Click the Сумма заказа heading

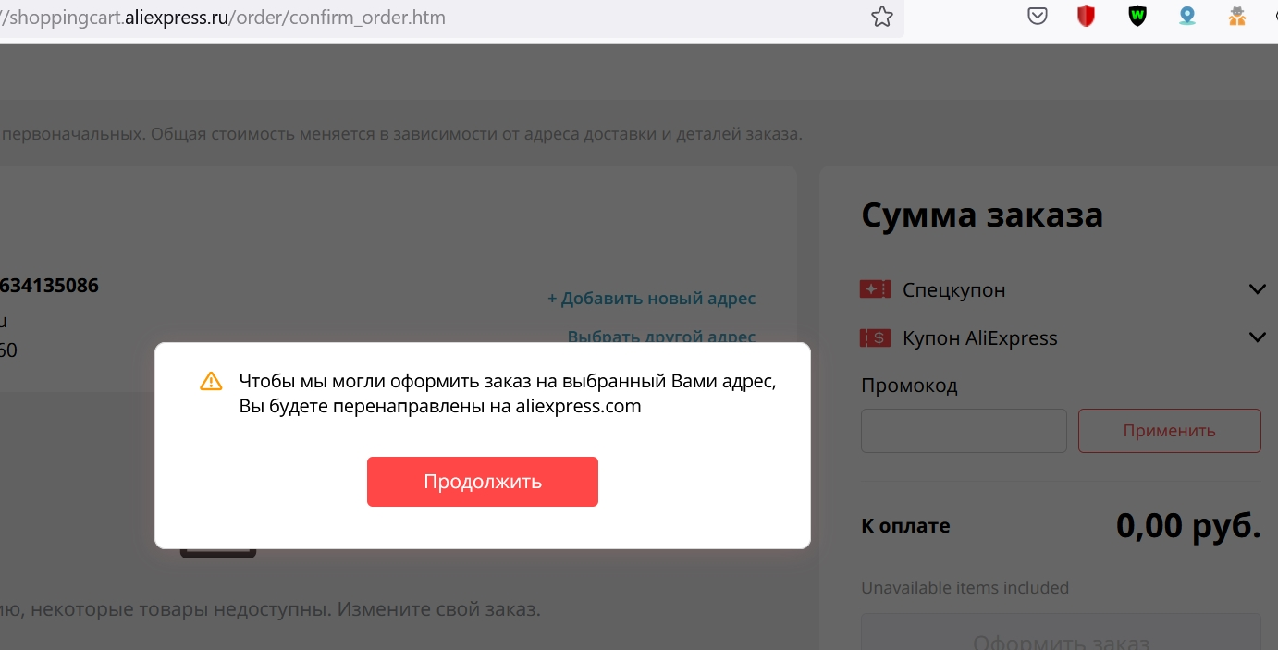click(x=982, y=215)
